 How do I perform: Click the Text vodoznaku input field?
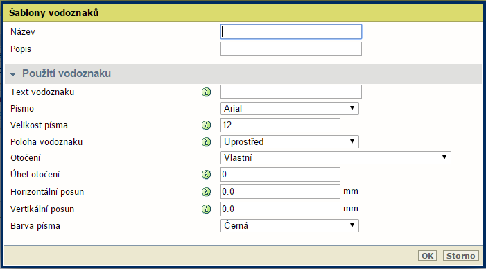click(291, 92)
